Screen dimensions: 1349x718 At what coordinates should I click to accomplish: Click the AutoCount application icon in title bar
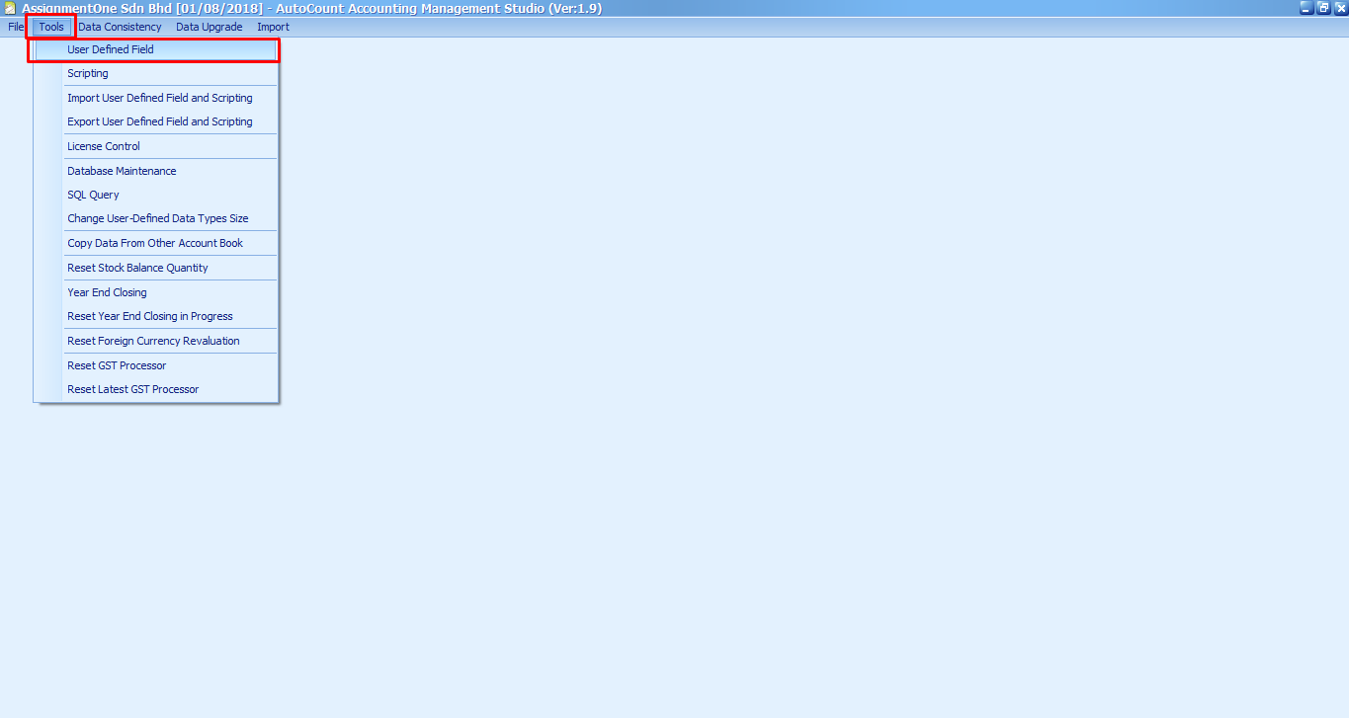10,8
